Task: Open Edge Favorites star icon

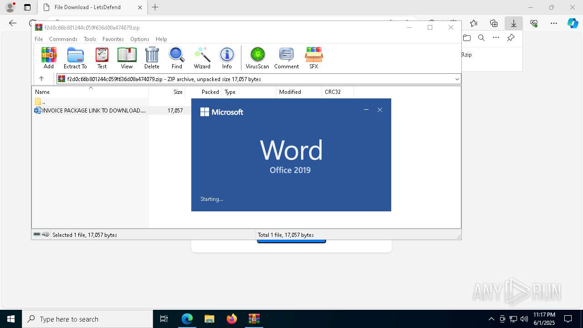Action: point(474,23)
